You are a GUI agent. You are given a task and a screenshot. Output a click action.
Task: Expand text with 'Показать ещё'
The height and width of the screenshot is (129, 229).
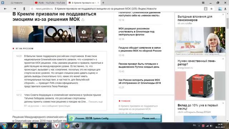point(96,102)
